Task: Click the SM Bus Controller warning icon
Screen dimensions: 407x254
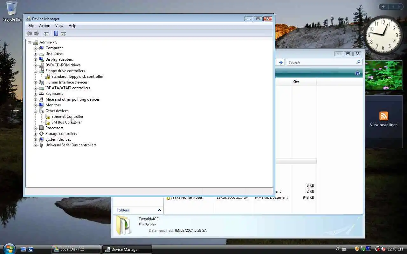Action: [x=48, y=122]
